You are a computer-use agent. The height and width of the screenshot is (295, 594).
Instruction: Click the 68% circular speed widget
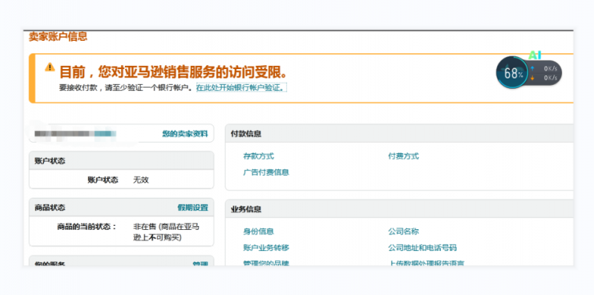click(512, 73)
